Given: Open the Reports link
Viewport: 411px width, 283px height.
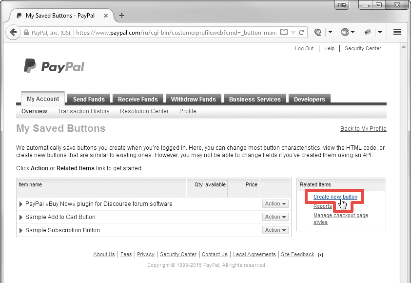Looking at the screenshot, I should [323, 206].
